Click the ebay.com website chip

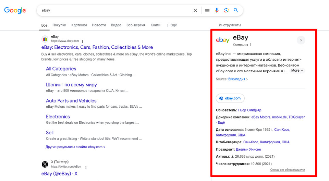230,98
